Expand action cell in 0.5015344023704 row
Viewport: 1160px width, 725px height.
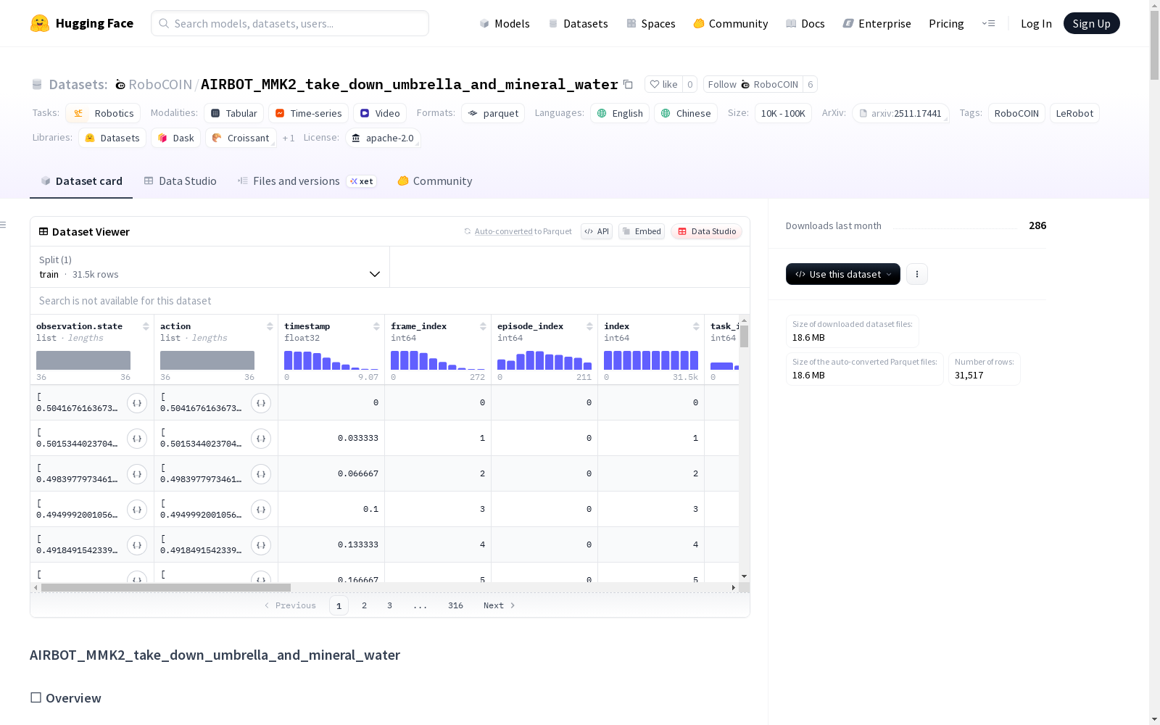[x=261, y=439]
